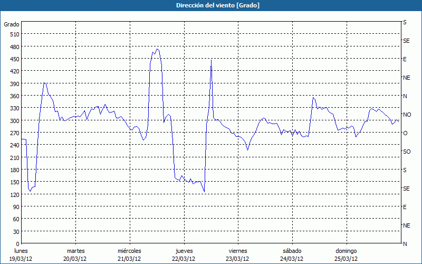Select the 210 y-axis value
This screenshot has width=422, height=264.
(15, 157)
